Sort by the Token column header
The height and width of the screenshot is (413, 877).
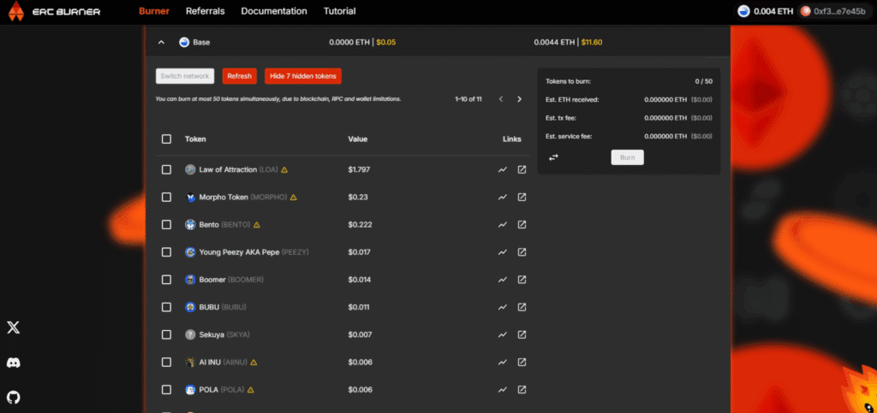click(195, 139)
